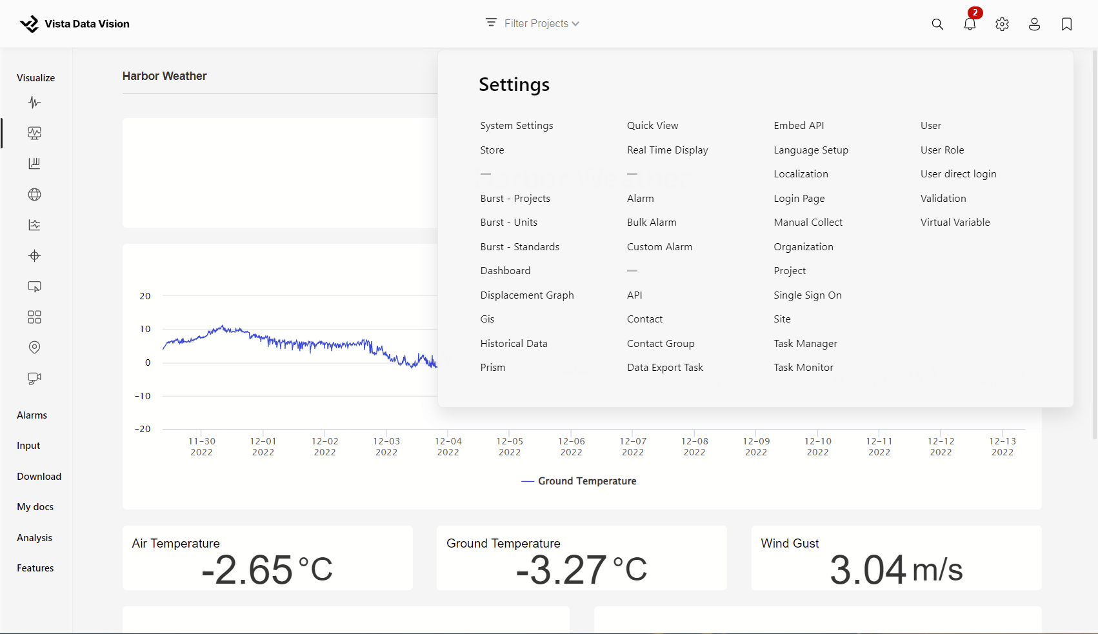The width and height of the screenshot is (1098, 634).
Task: Open the notifications bell icon
Action: (970, 24)
